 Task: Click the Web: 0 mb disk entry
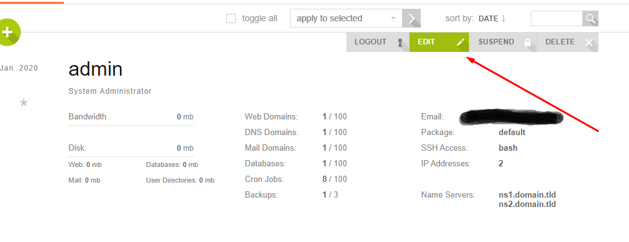click(85, 164)
